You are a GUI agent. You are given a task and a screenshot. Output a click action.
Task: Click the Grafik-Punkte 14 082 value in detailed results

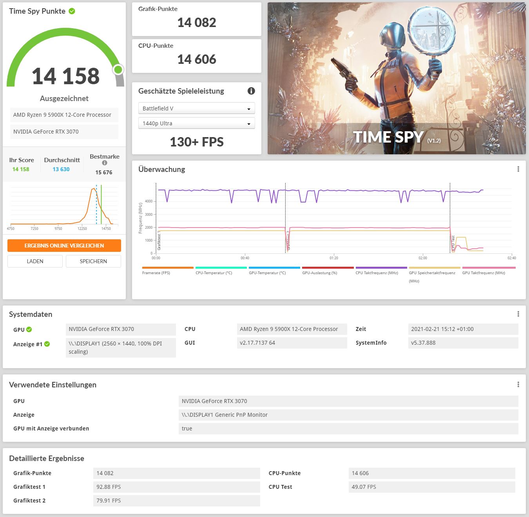(x=177, y=473)
